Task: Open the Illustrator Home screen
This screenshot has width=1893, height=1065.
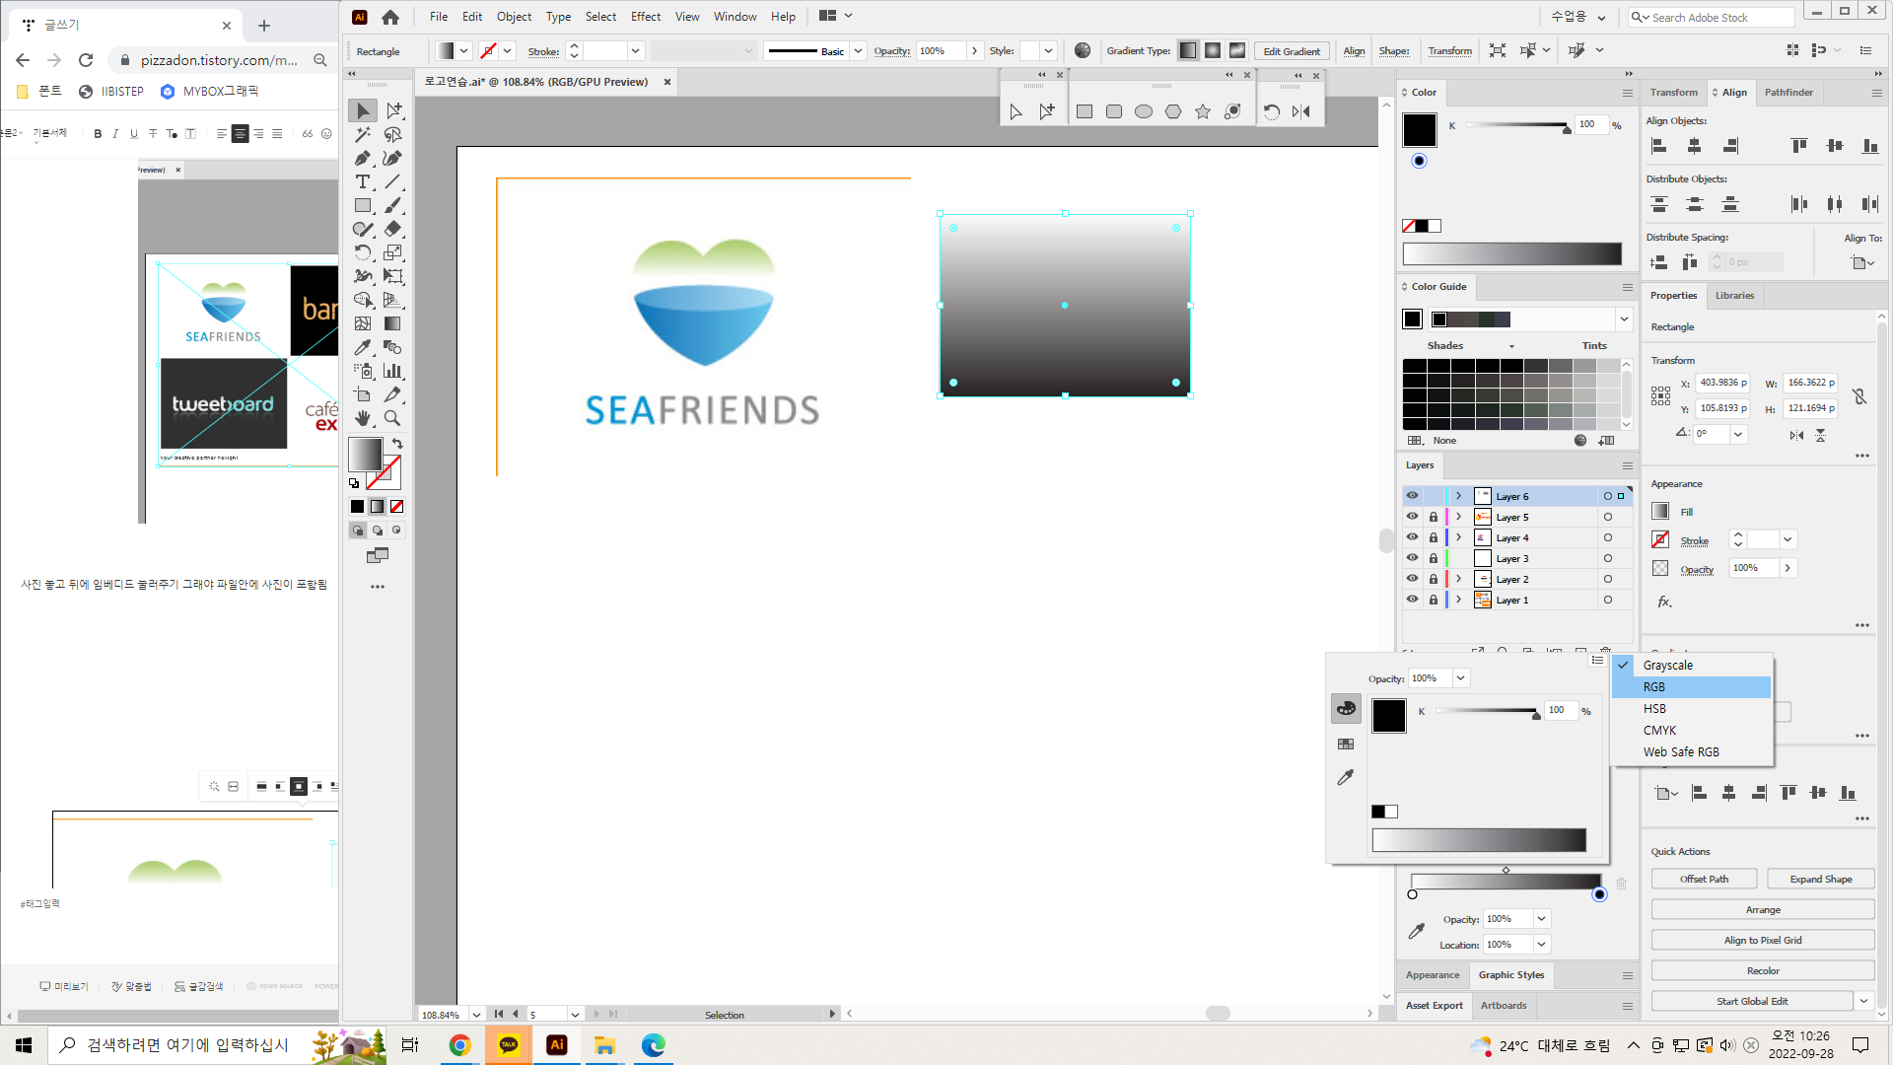Action: pos(390,17)
